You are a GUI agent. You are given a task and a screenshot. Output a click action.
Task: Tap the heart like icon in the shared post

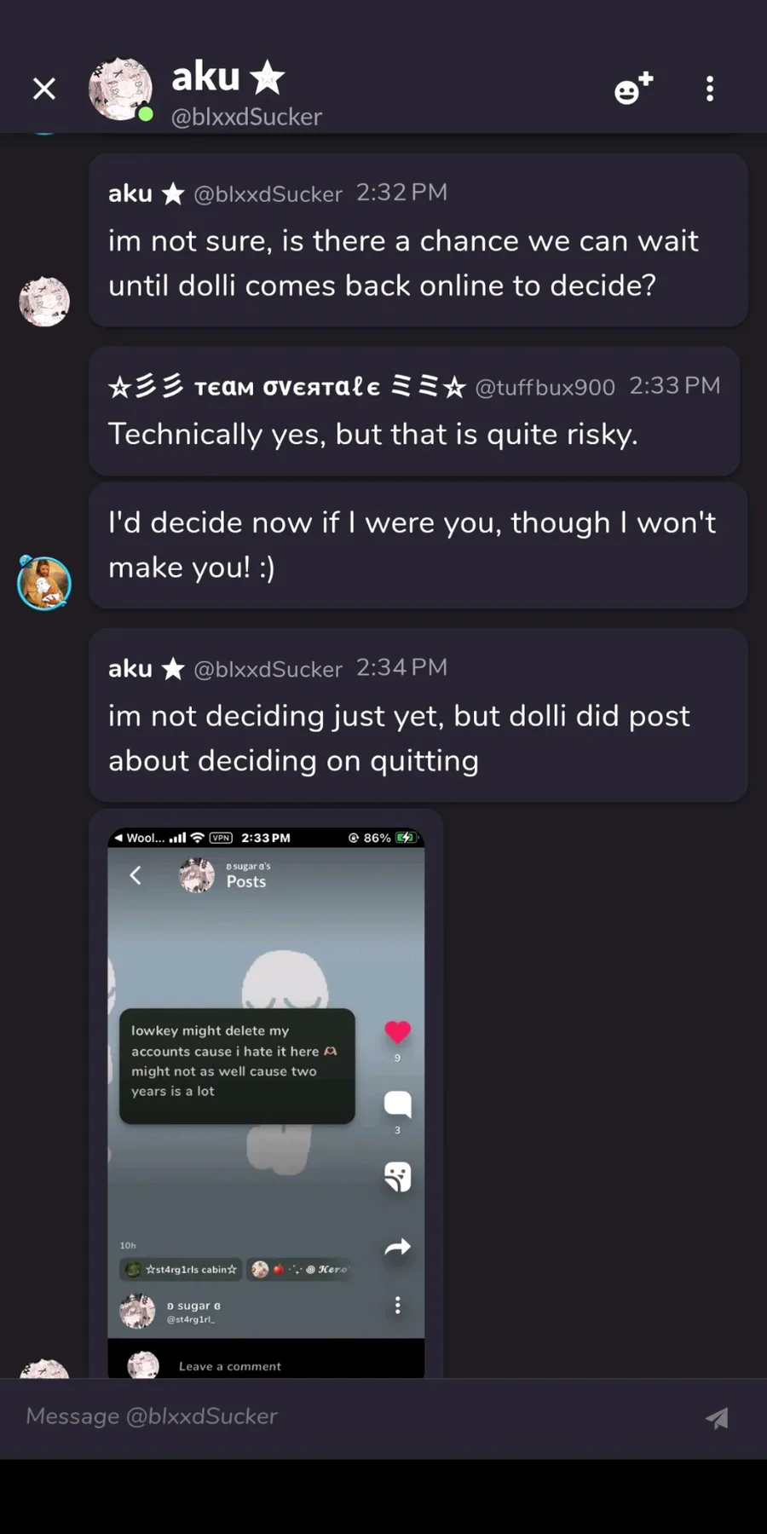pos(398,1031)
